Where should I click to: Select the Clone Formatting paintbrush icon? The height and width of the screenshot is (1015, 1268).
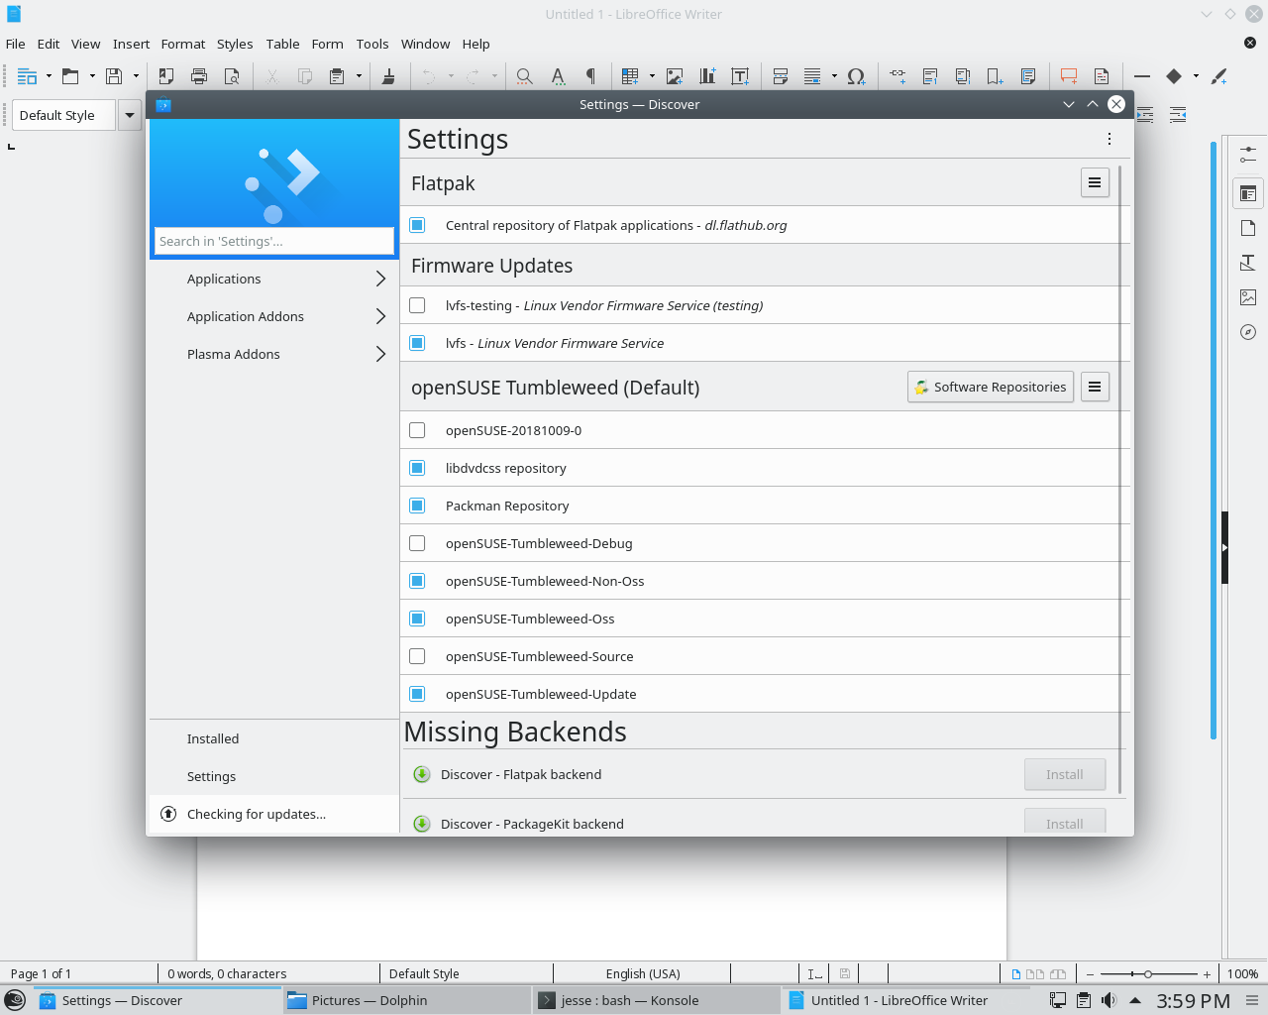(388, 76)
